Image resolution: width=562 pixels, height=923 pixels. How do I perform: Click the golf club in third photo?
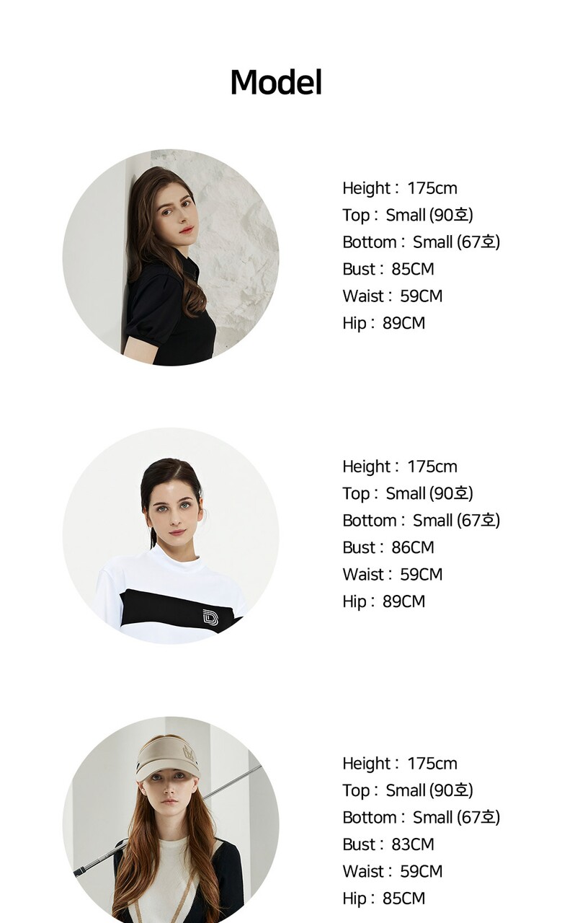(x=167, y=821)
